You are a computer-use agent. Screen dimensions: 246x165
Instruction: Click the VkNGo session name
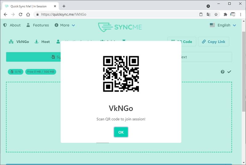22,42
